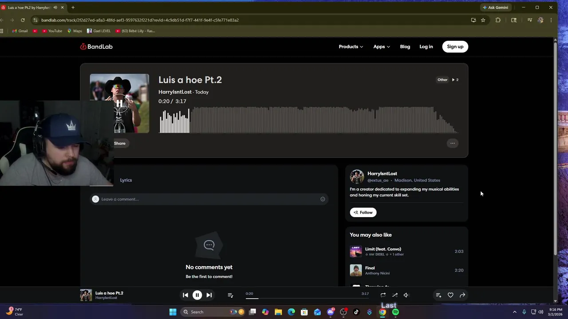This screenshot has height=319, width=568.
Task: Open the Gael LEVEL bookmark
Action: coord(99,31)
